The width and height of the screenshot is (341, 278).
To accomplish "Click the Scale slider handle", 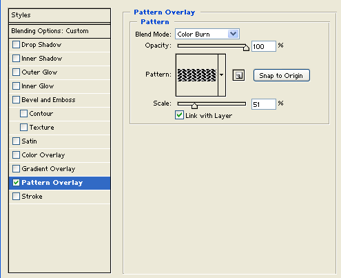I will [194, 106].
